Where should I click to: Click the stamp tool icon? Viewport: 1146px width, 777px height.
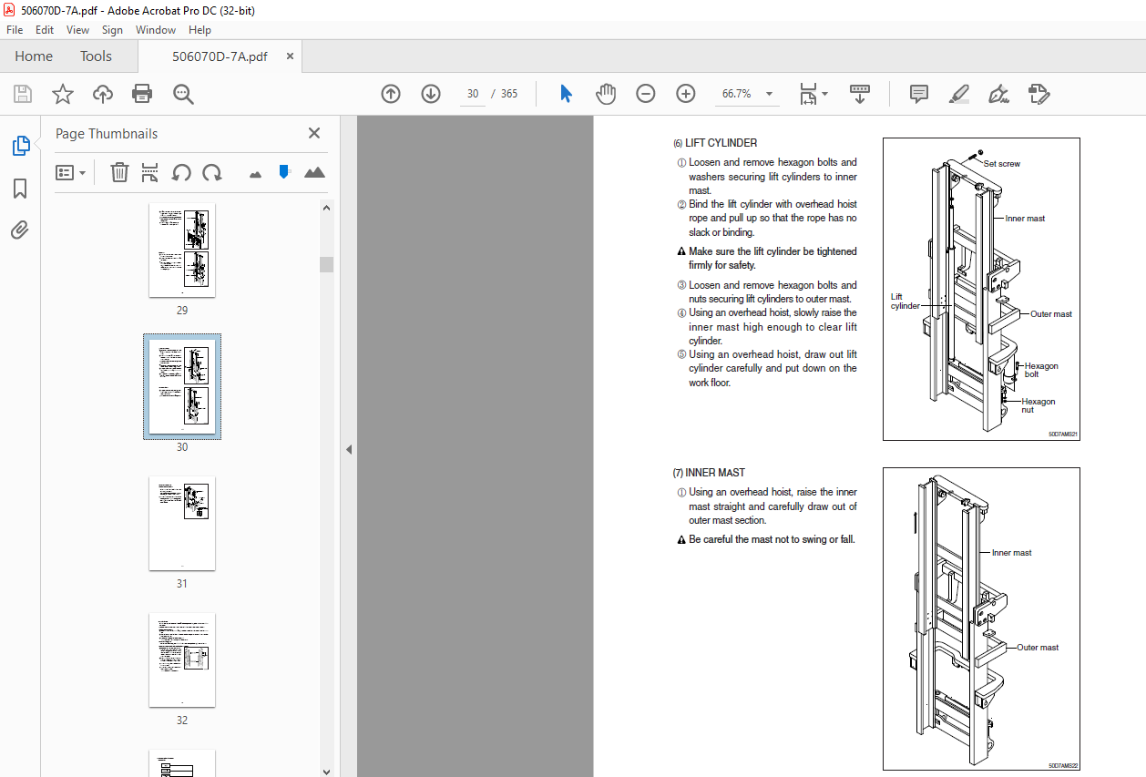coord(1039,94)
